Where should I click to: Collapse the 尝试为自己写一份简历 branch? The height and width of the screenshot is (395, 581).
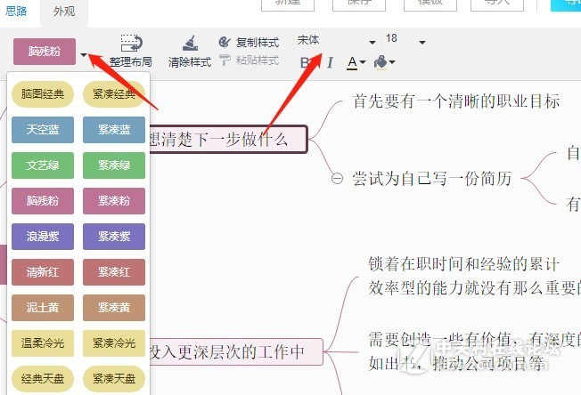coord(337,179)
